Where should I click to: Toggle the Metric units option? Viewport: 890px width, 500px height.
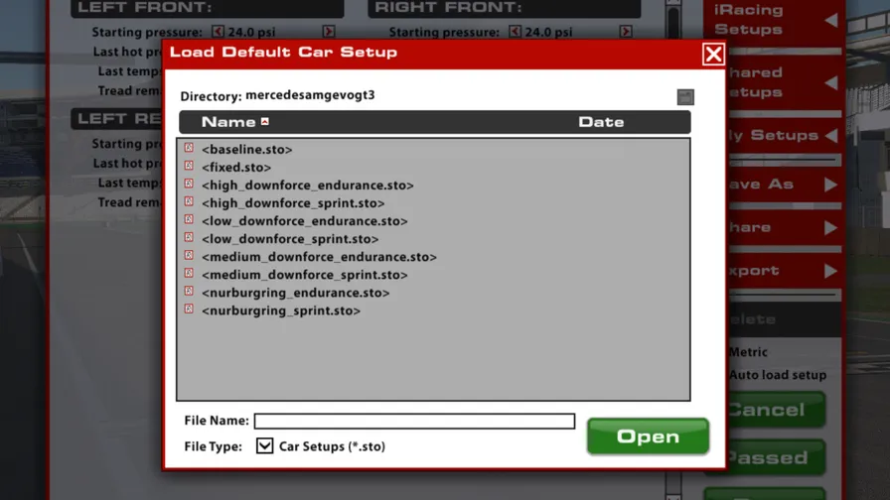748,352
